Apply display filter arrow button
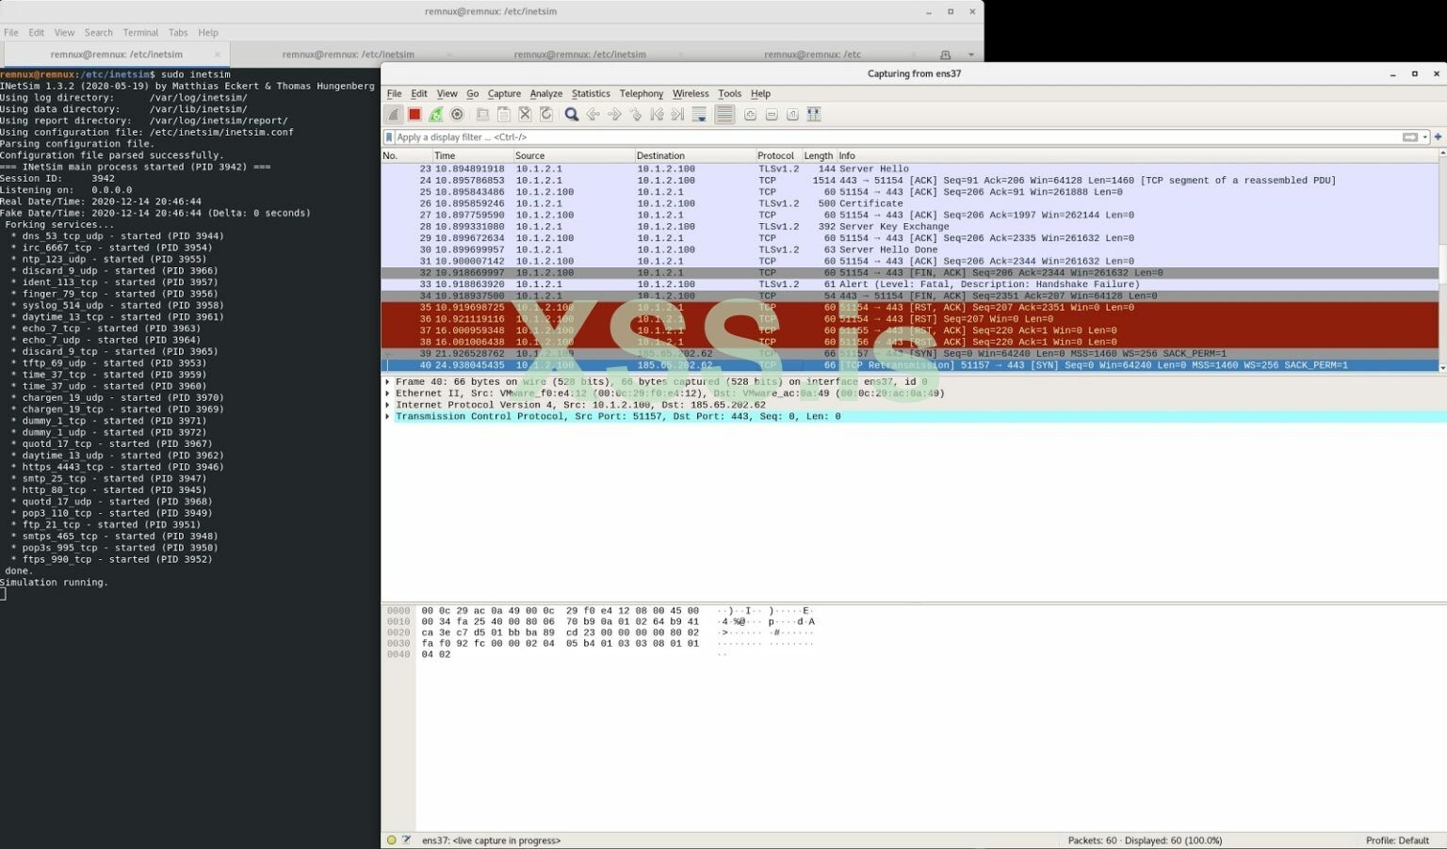Viewport: 1447px width, 849px height. coord(1410,137)
